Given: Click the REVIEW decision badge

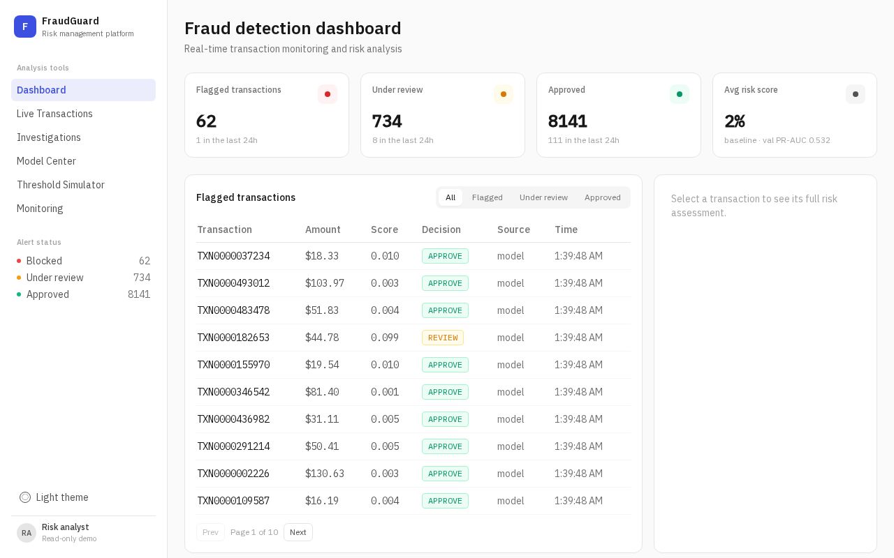Looking at the screenshot, I should [x=443, y=338].
